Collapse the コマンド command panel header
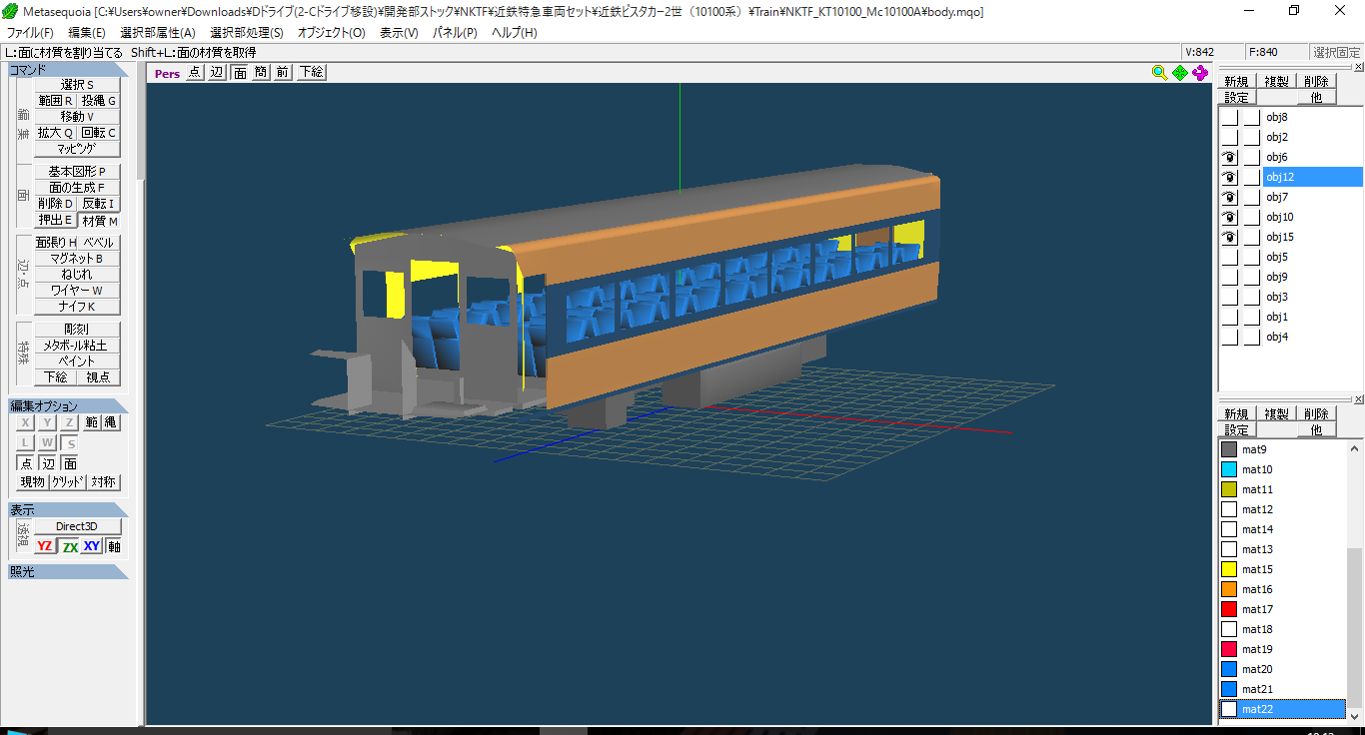Image resolution: width=1365 pixels, height=735 pixels. [69, 70]
